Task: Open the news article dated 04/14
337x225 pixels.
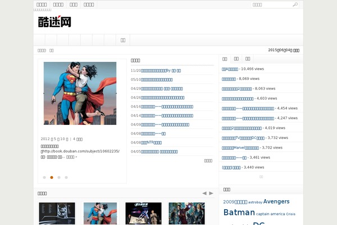Action: (167, 116)
